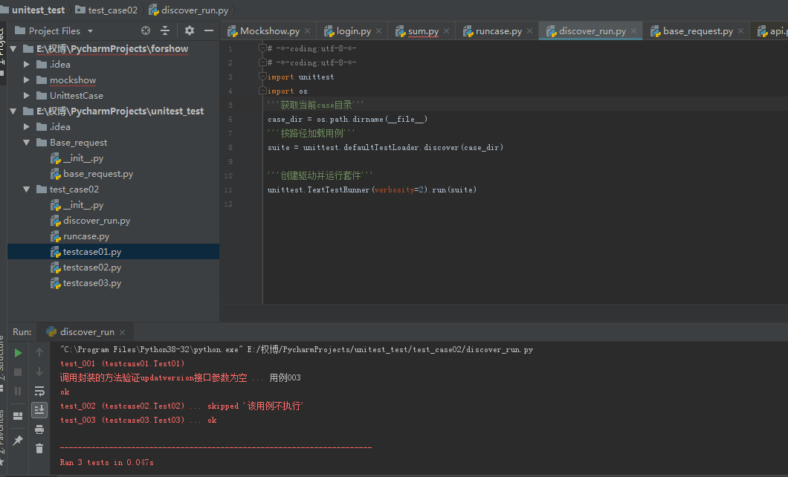Close the sum.py tab

[447, 31]
